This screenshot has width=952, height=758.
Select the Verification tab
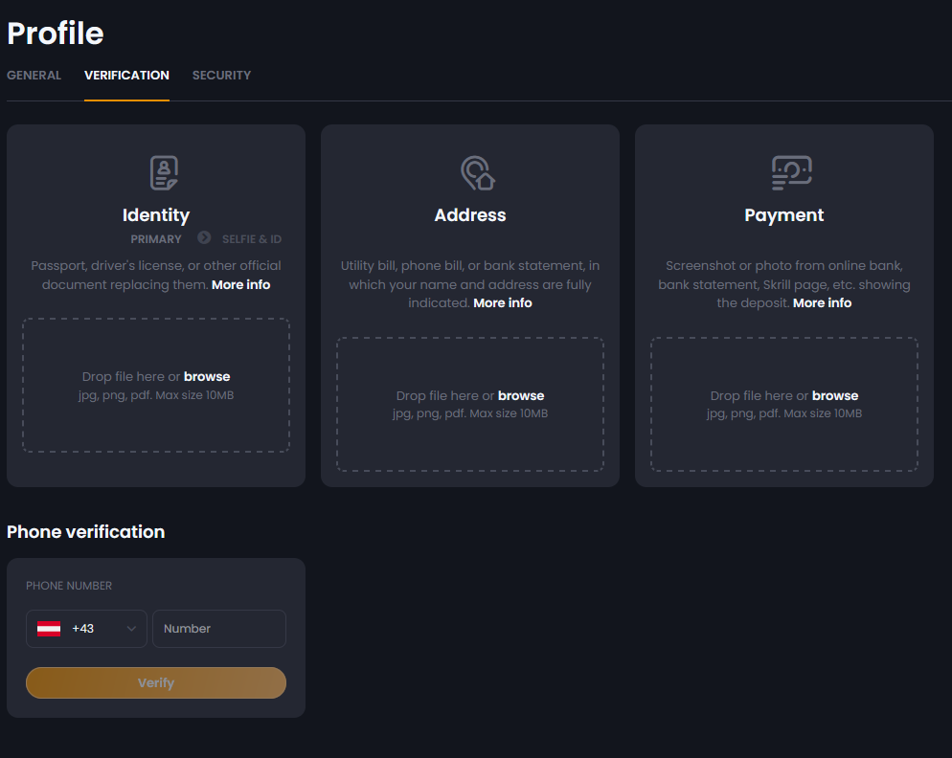[126, 76]
